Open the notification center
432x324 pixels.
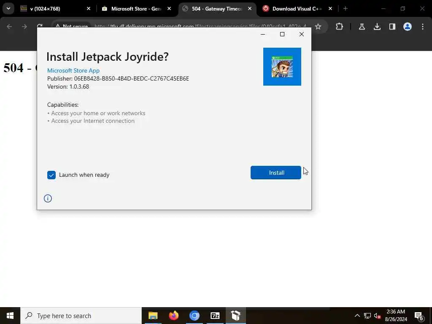(x=419, y=316)
